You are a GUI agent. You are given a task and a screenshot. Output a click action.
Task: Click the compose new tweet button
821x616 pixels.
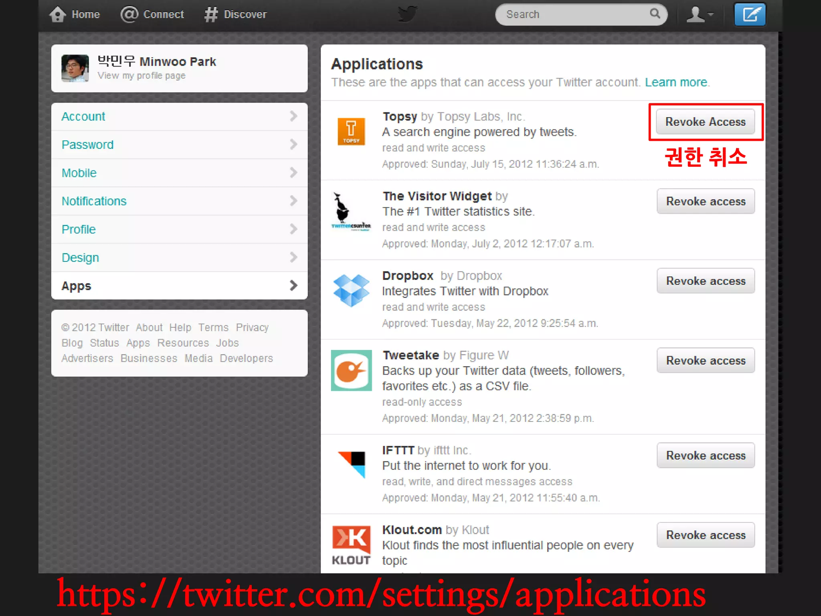(x=750, y=14)
